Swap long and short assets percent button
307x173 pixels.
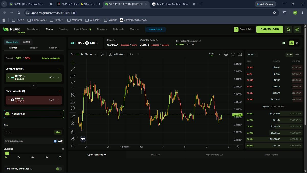tap(34, 85)
